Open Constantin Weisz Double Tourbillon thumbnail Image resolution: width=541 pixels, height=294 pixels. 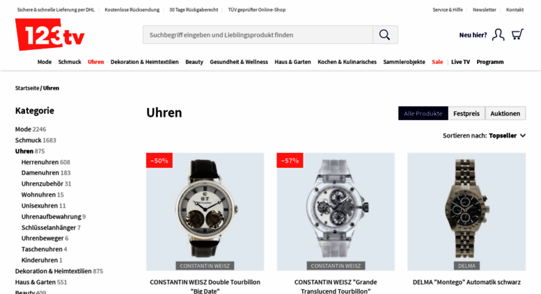tap(205, 212)
